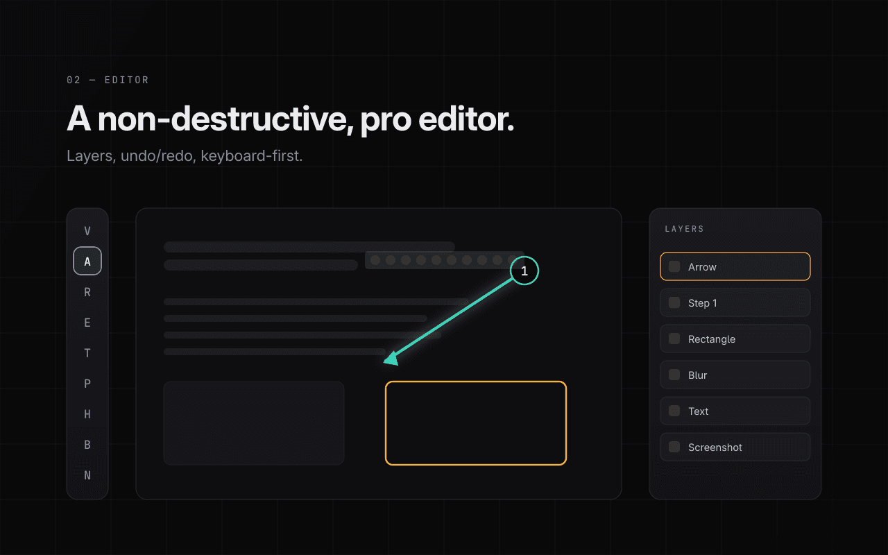Viewport: 888px width, 555px height.
Task: Select the Blur layer row
Action: coord(735,375)
